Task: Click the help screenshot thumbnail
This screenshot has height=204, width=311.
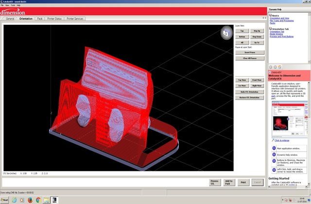Action: pyautogui.click(x=289, y=119)
